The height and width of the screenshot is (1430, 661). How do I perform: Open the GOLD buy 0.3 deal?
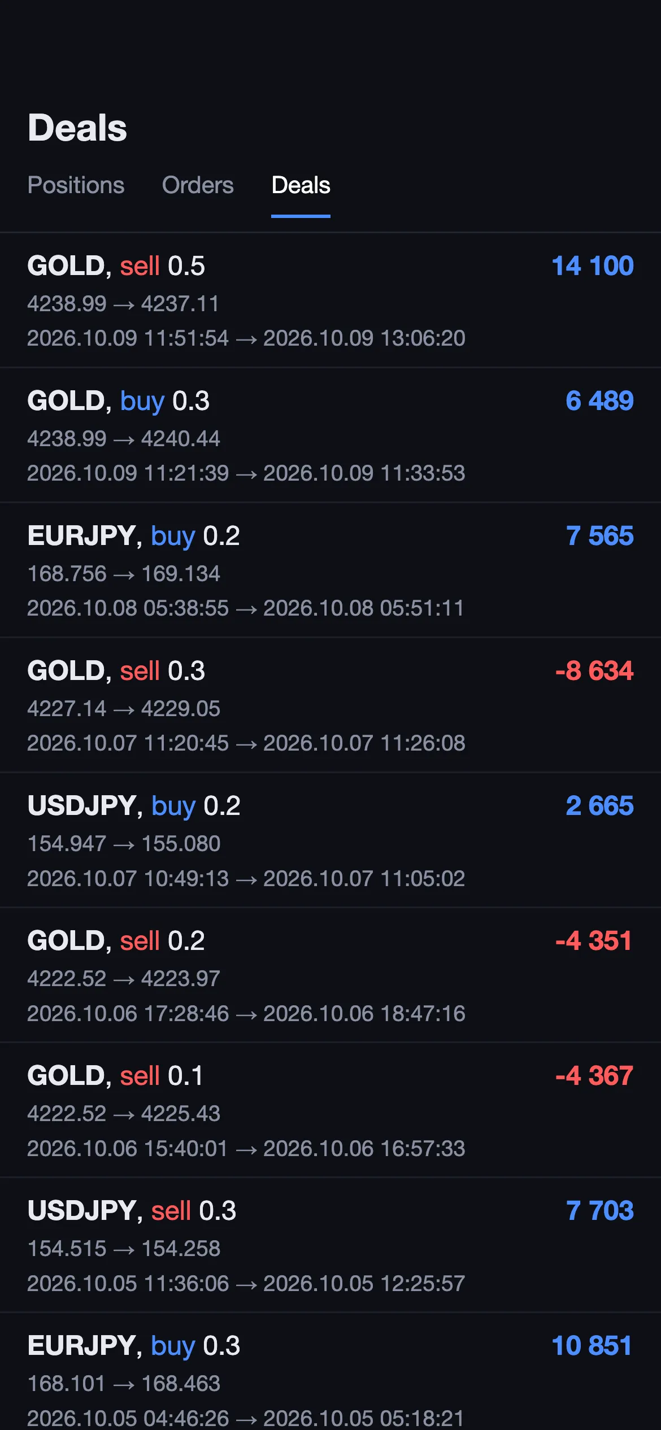tap(330, 435)
